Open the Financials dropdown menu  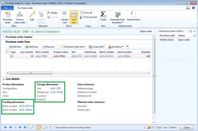coord(97,47)
